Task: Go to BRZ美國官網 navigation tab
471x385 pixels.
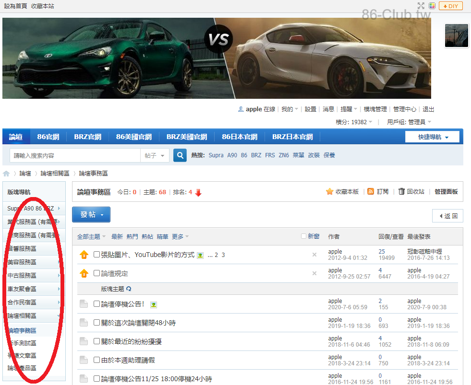Action: 187,137
